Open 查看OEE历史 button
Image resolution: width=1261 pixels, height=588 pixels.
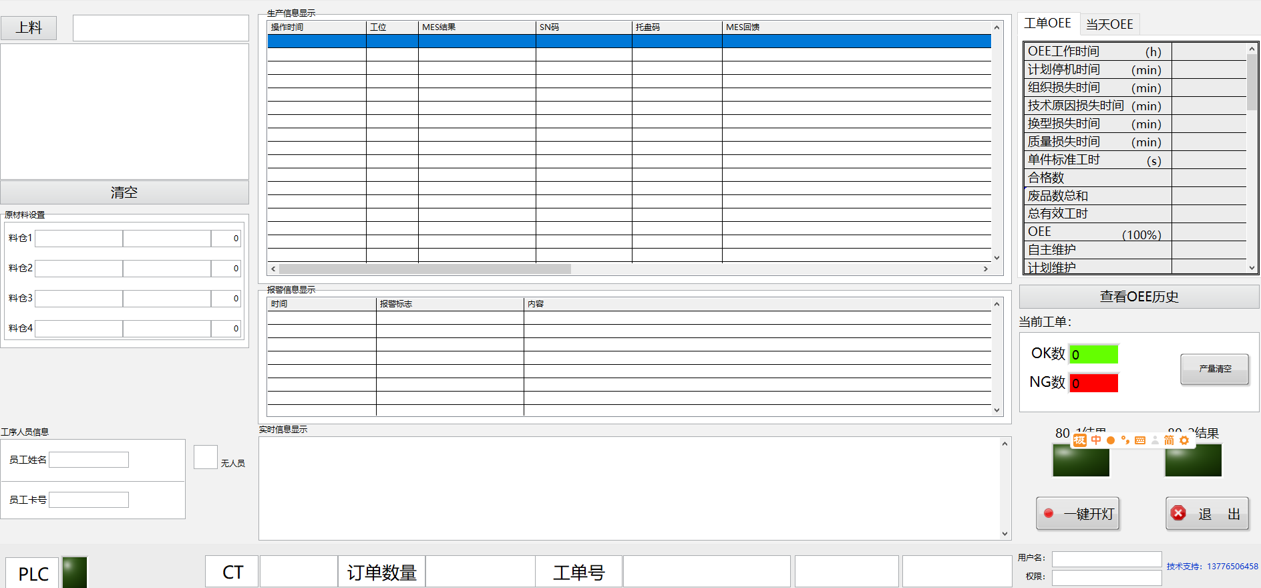tap(1139, 297)
